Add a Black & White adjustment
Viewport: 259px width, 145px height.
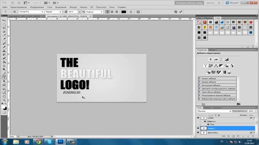pos(221,66)
